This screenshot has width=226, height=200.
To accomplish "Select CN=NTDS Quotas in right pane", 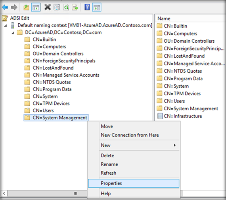I will (183, 71).
